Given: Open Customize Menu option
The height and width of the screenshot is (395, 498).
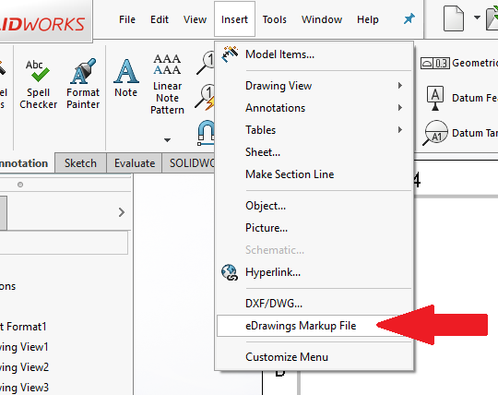Looking at the screenshot, I should click(x=314, y=357).
